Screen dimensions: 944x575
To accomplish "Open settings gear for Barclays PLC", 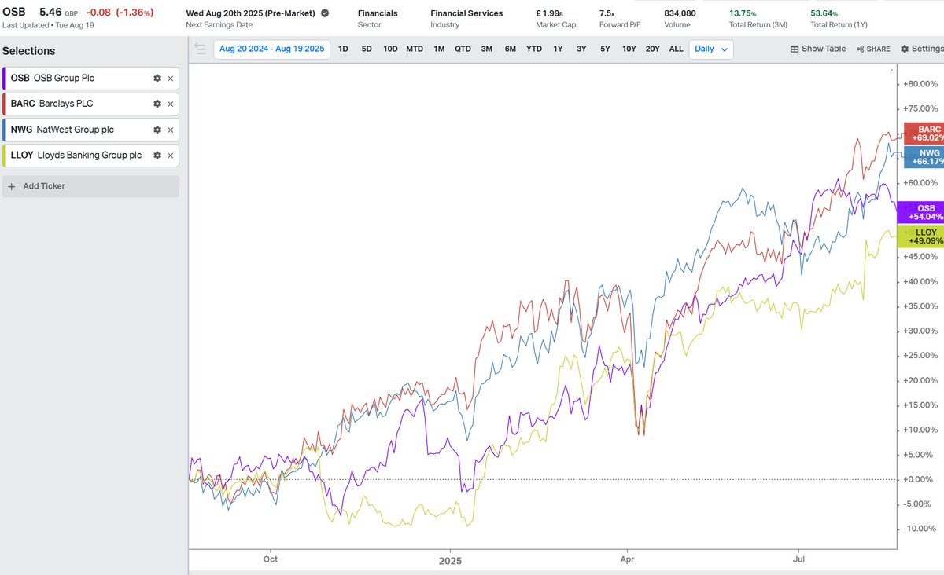I will 157,104.
